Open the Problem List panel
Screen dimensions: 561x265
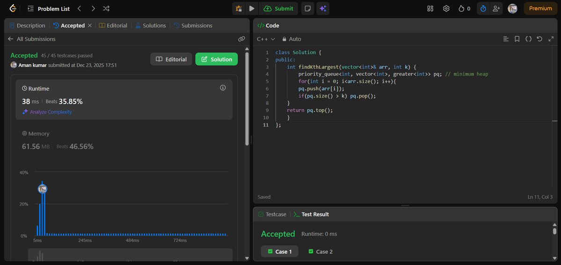click(49, 8)
